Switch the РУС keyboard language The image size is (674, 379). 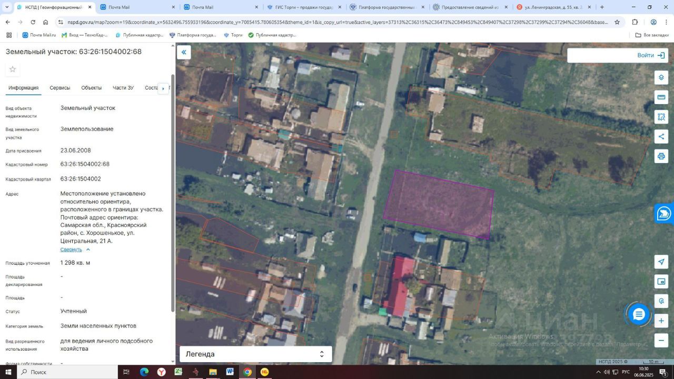pyautogui.click(x=626, y=372)
